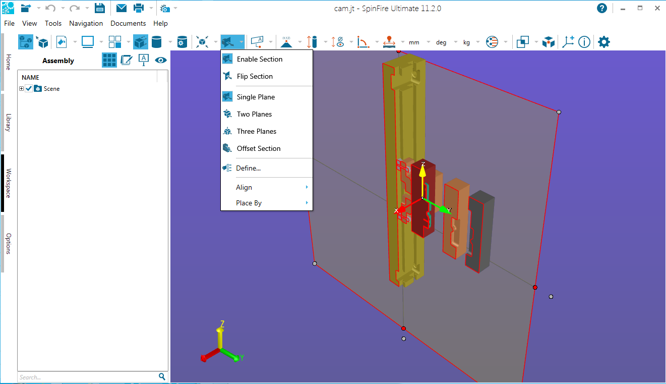The image size is (666, 384).
Task: Click the angle measurement tool icon
Action: point(362,42)
